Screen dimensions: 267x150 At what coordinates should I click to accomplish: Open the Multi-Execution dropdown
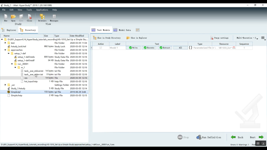(247, 38)
